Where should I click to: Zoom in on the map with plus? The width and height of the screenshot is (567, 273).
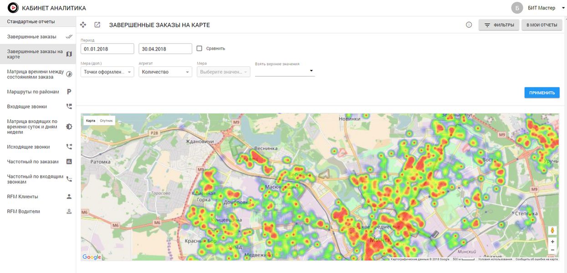click(552, 242)
